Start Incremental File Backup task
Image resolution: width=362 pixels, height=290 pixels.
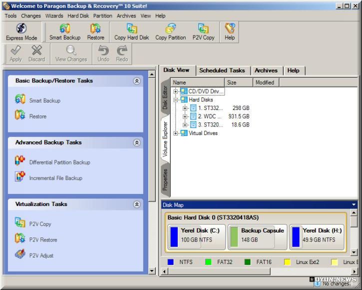coord(48,177)
